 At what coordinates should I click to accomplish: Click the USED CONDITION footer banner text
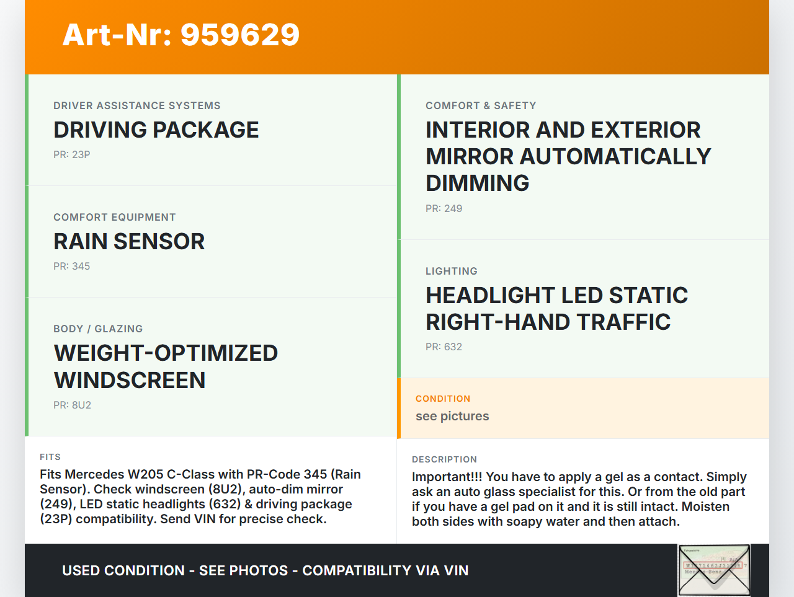(x=265, y=571)
